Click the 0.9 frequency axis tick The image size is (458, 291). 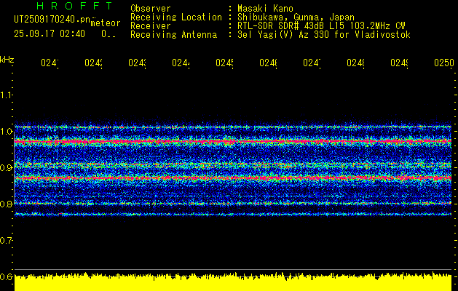(7, 168)
